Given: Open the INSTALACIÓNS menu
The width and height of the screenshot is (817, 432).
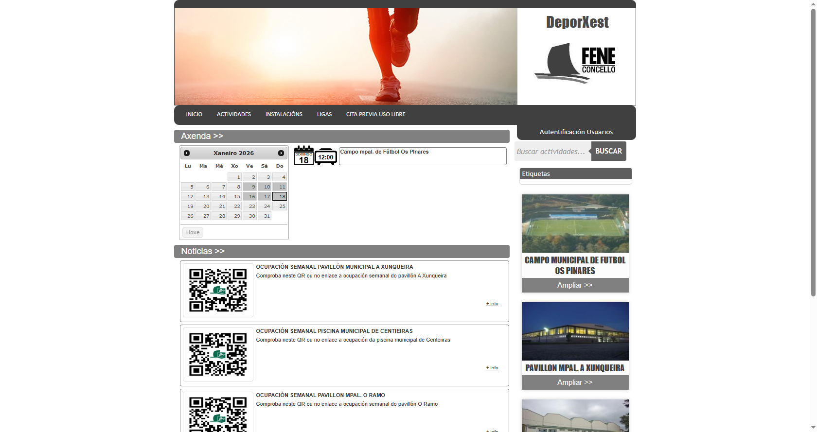Looking at the screenshot, I should [x=284, y=115].
